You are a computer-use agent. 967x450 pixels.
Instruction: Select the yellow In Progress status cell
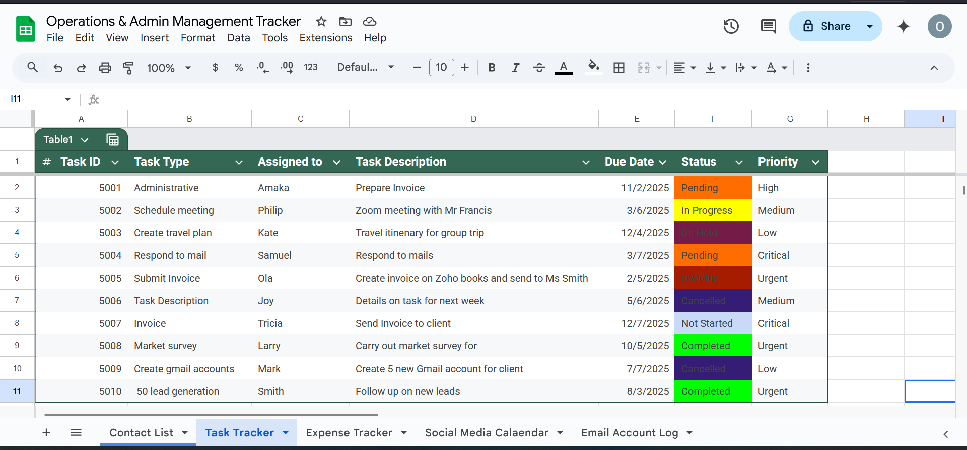coord(713,210)
